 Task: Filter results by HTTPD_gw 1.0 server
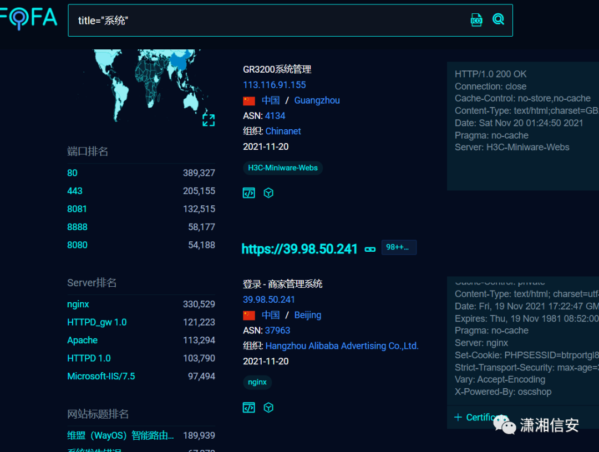97,322
